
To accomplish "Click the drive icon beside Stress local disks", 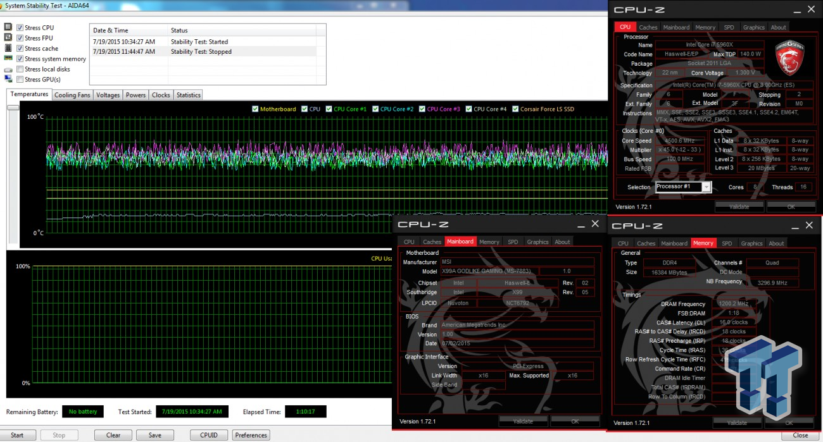I will point(8,70).
